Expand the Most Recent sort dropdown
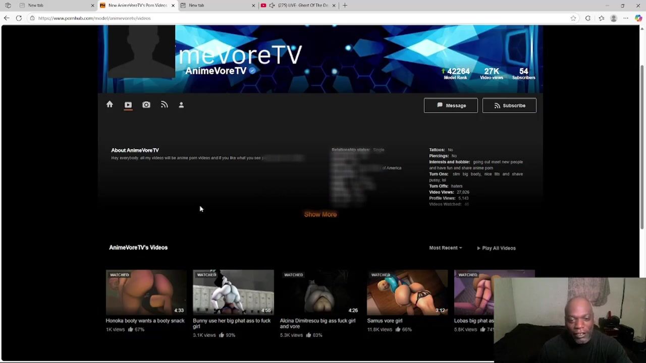Image resolution: width=646 pixels, height=363 pixels. click(445, 248)
